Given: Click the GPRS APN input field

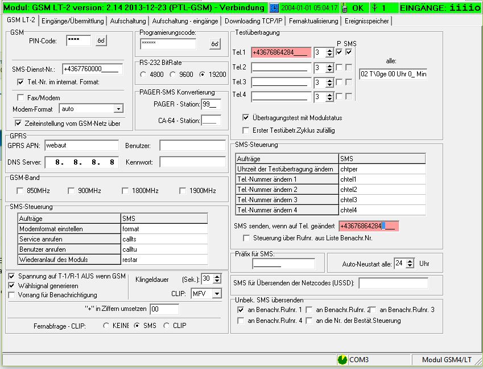Looking at the screenshot, I should 81,145.
